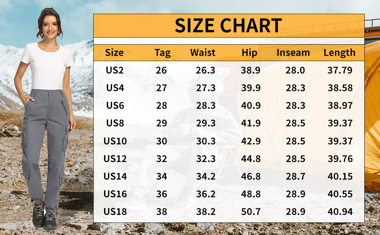Select the Tag column header

(x=162, y=53)
